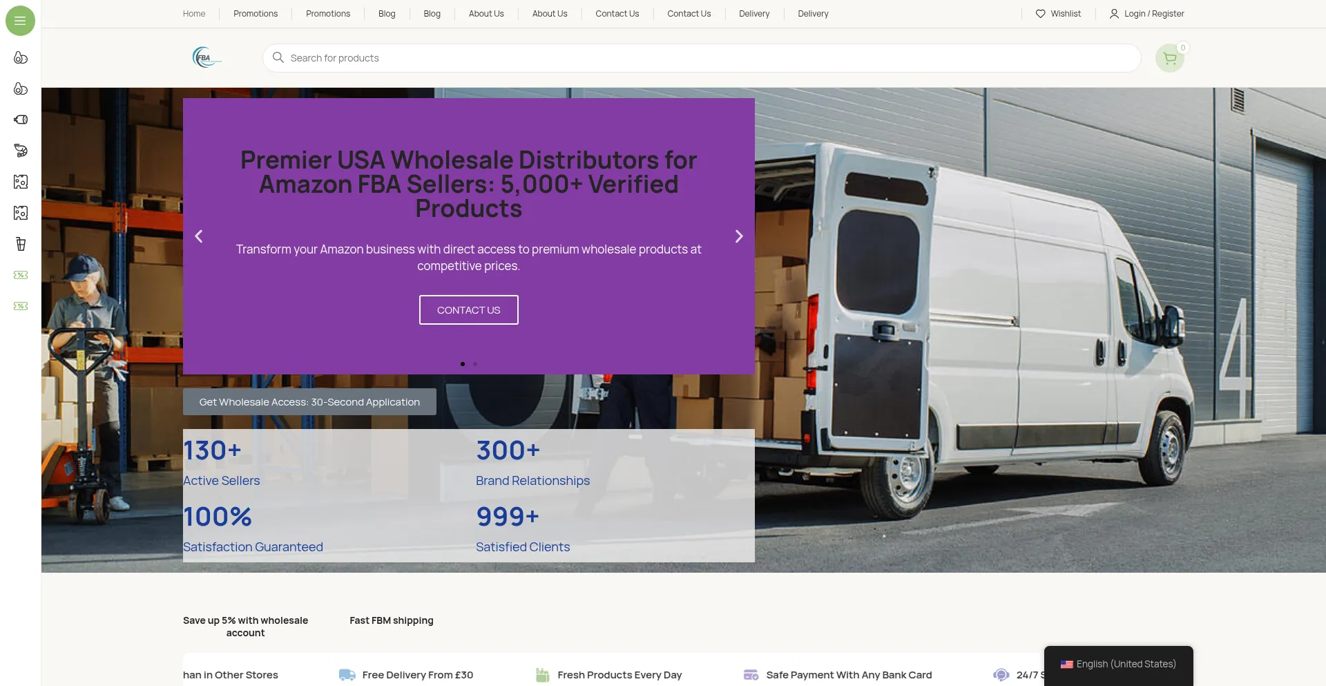
Task: Open the Home menu item
Action: pos(194,14)
